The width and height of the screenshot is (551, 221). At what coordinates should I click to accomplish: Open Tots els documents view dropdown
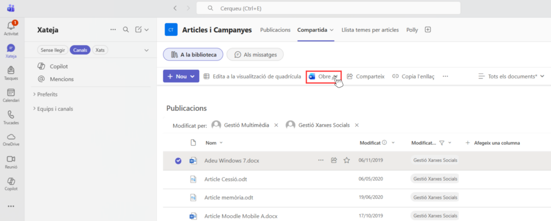click(511, 76)
